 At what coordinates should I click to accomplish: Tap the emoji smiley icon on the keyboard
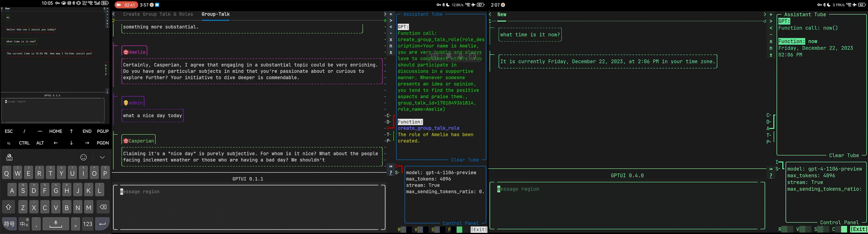click(83, 157)
